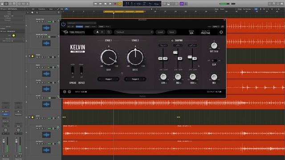This screenshot has height=160, width=285.
Task: Click the Save preset button
Action: point(171,32)
